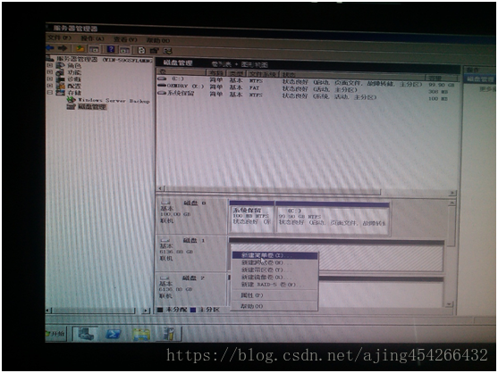Click the 类型 column header
Viewport: 498px width, 373px height.
point(236,73)
